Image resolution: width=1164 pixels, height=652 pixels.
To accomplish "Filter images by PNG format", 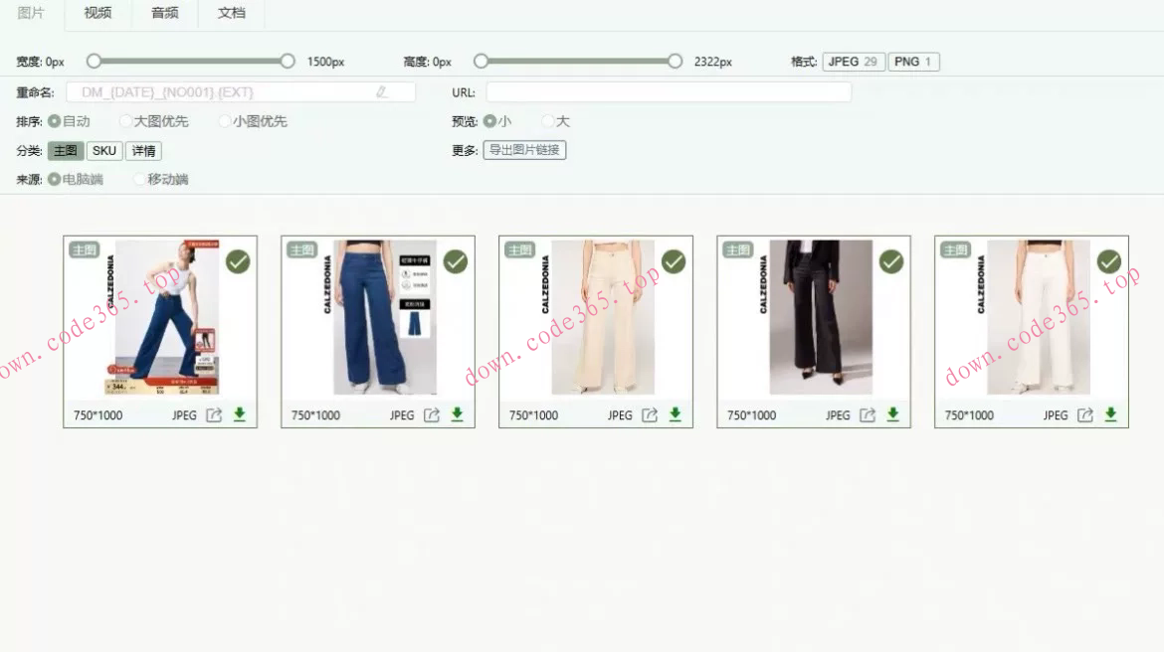I will (x=912, y=62).
